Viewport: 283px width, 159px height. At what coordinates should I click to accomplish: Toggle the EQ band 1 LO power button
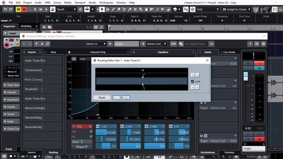[98, 126]
